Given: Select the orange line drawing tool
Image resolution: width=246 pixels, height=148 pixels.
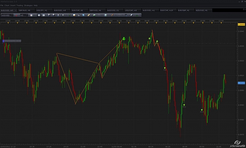Looking at the screenshot, I should click(x=112, y=15).
